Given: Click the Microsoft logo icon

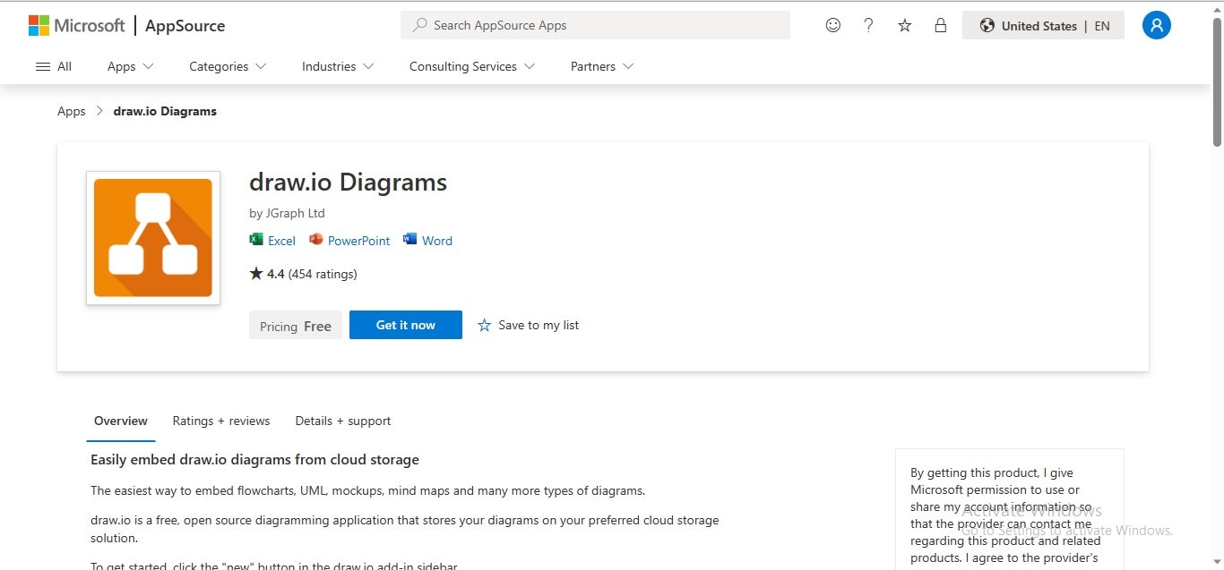Looking at the screenshot, I should pyautogui.click(x=39, y=26).
